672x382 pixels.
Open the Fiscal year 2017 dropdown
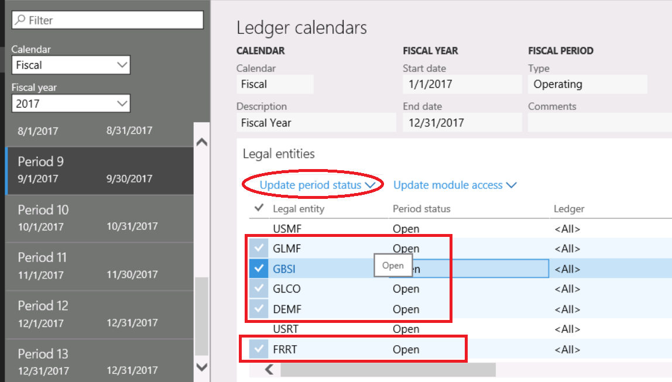tap(71, 104)
